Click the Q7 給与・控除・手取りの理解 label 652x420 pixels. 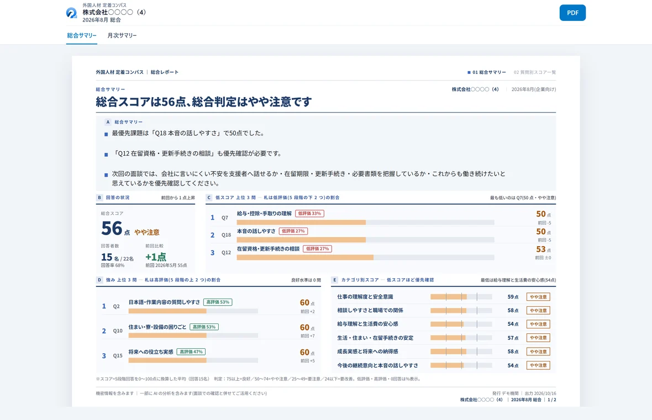[x=264, y=214]
